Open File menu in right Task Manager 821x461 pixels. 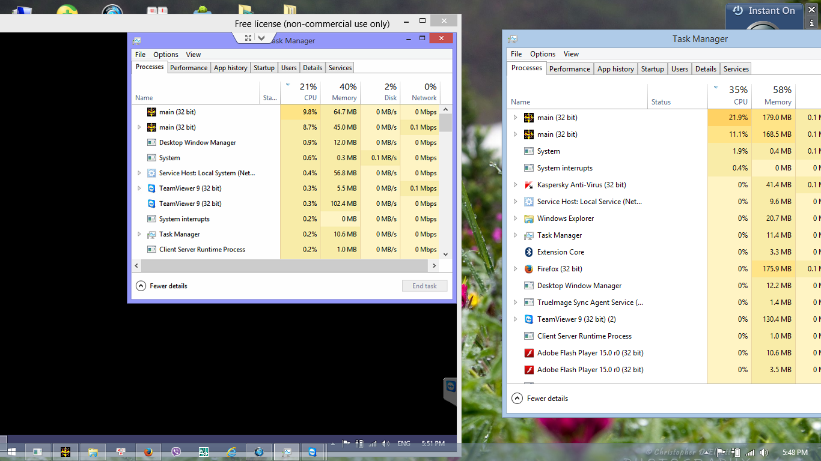click(516, 54)
